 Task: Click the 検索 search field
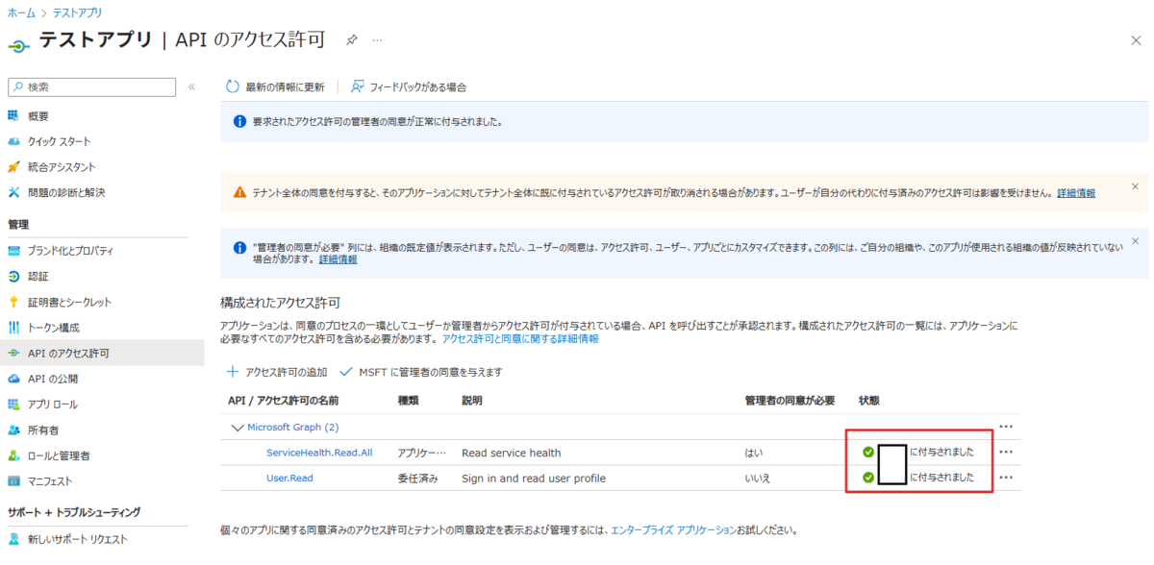(x=91, y=86)
